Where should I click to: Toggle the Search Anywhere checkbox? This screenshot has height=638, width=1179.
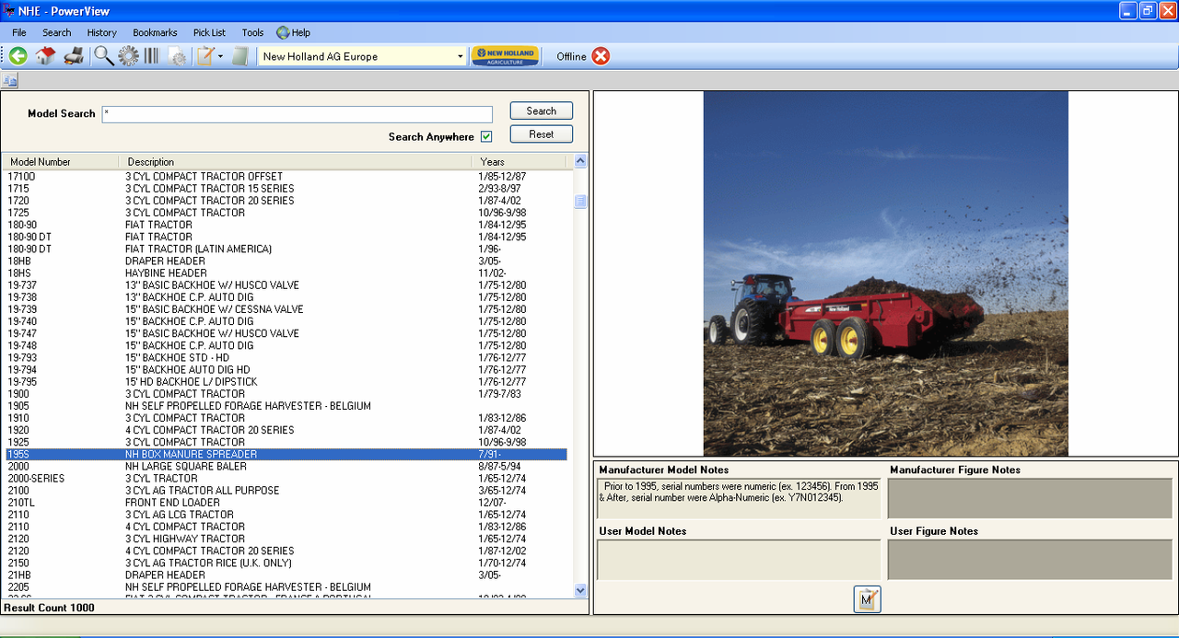(x=486, y=137)
